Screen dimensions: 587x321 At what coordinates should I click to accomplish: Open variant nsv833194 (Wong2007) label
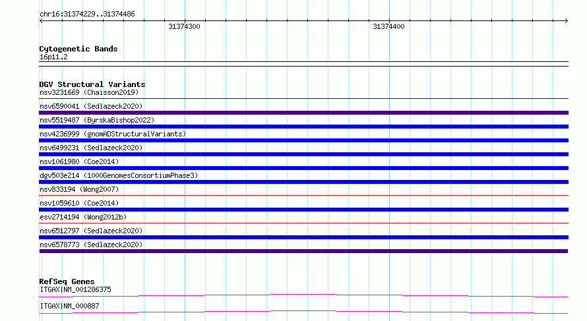79,189
